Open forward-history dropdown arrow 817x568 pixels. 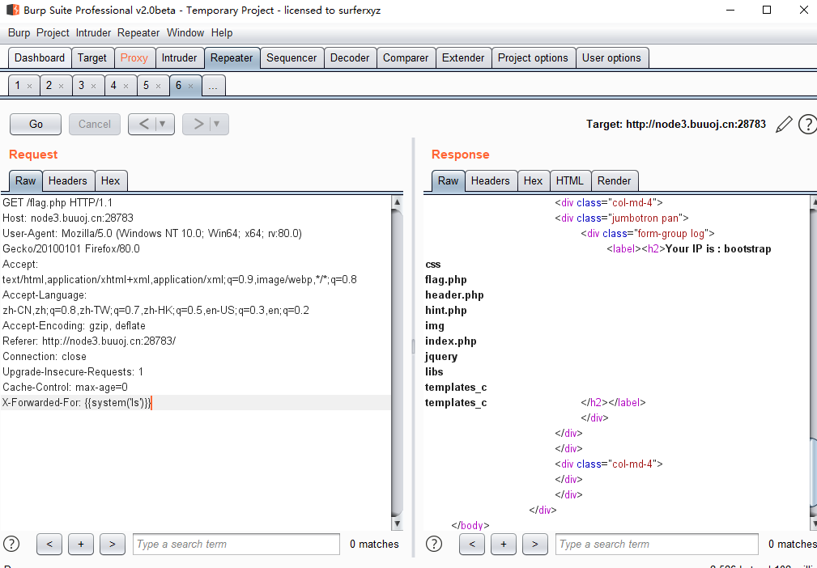pos(217,124)
